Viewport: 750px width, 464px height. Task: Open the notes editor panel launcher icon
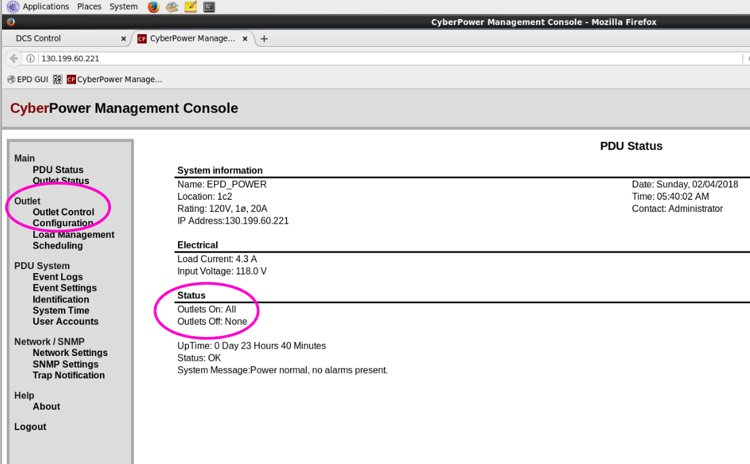[190, 7]
